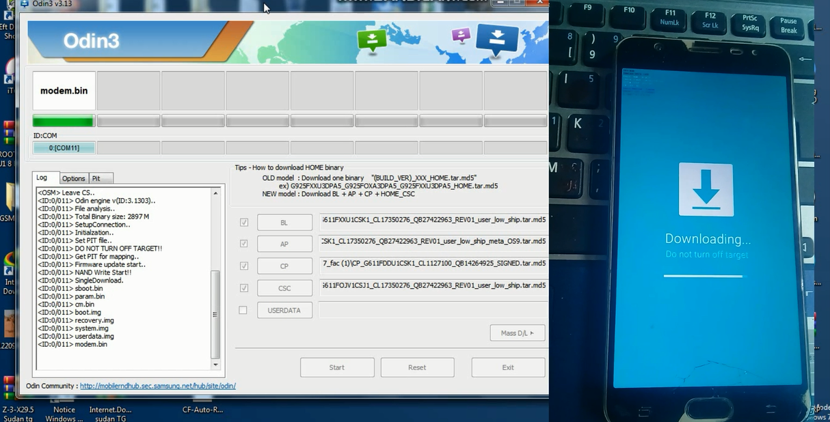Open the mobilerndhub.sec.samsung.net Odin community link

[x=158, y=386]
